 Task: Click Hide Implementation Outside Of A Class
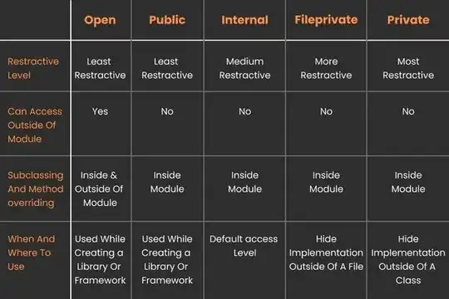tap(408, 259)
